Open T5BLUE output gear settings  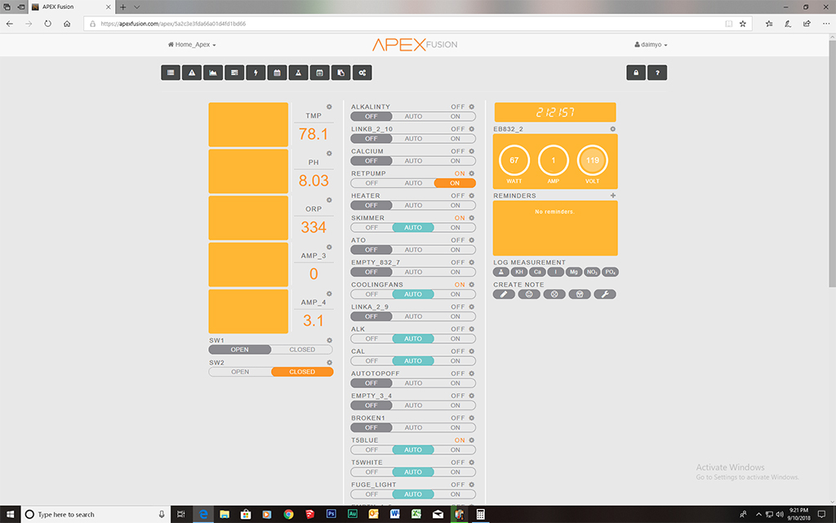pos(472,440)
